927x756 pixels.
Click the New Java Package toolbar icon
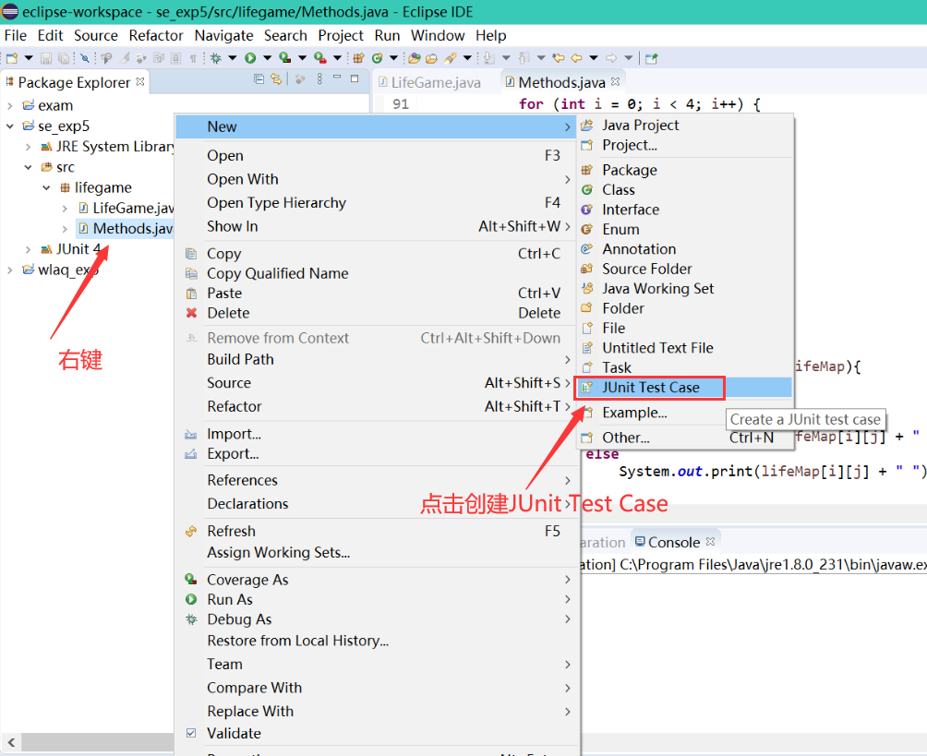click(358, 58)
